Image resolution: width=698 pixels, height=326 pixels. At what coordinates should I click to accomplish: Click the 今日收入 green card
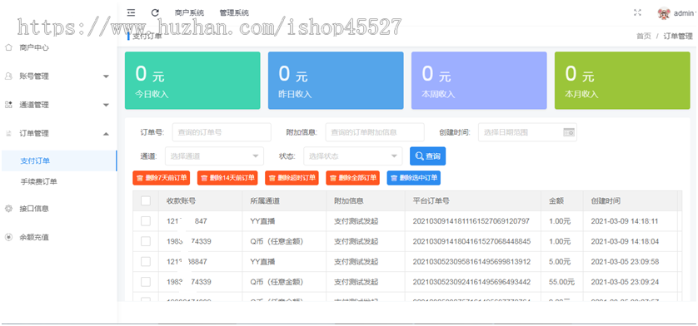point(192,81)
